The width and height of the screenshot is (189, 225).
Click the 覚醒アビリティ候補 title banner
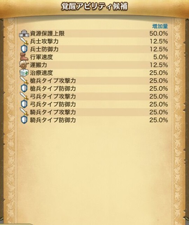94,6
